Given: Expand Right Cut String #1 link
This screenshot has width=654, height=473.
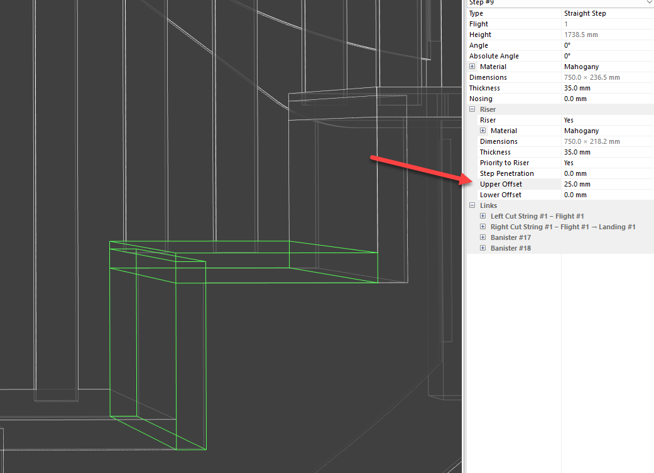Looking at the screenshot, I should (483, 227).
